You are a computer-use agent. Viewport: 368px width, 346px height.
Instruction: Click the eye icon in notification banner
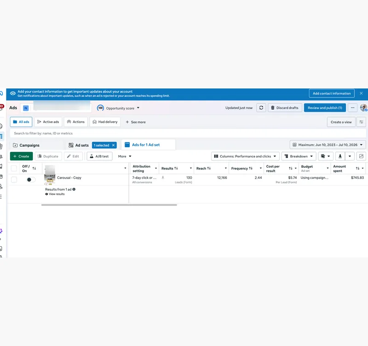pyautogui.click(x=13, y=94)
